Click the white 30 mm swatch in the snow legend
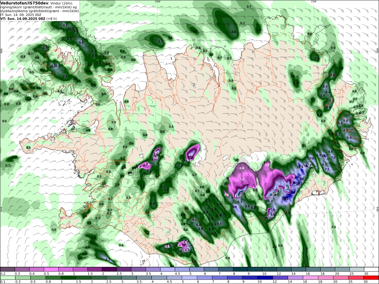Viewport: 379px width, 284px height. pyautogui.click(x=371, y=270)
